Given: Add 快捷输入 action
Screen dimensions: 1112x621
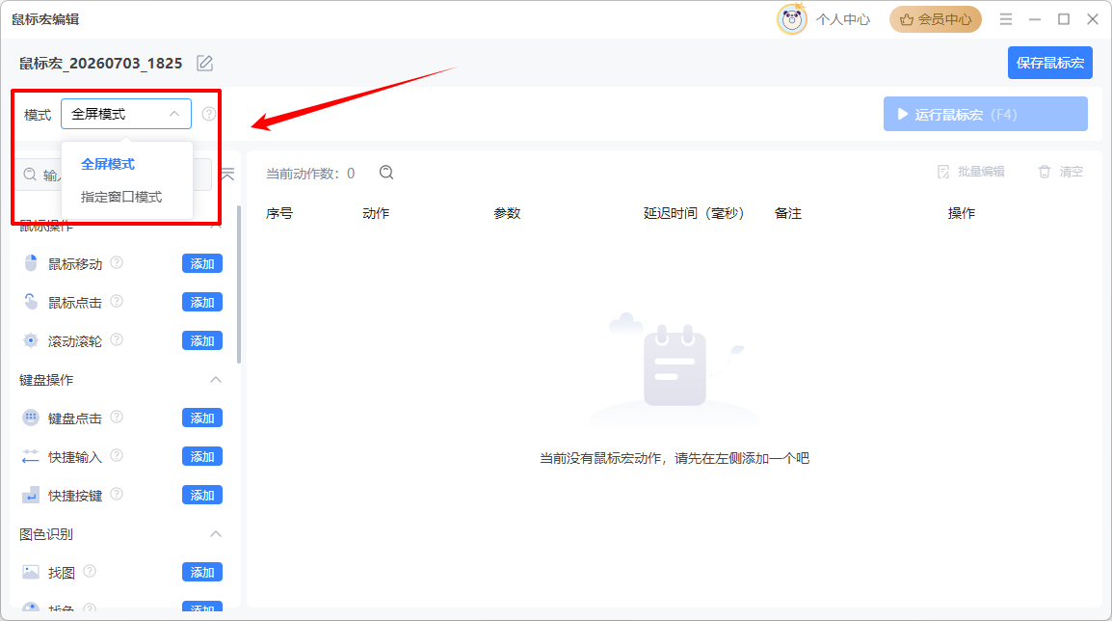Looking at the screenshot, I should click(x=202, y=456).
